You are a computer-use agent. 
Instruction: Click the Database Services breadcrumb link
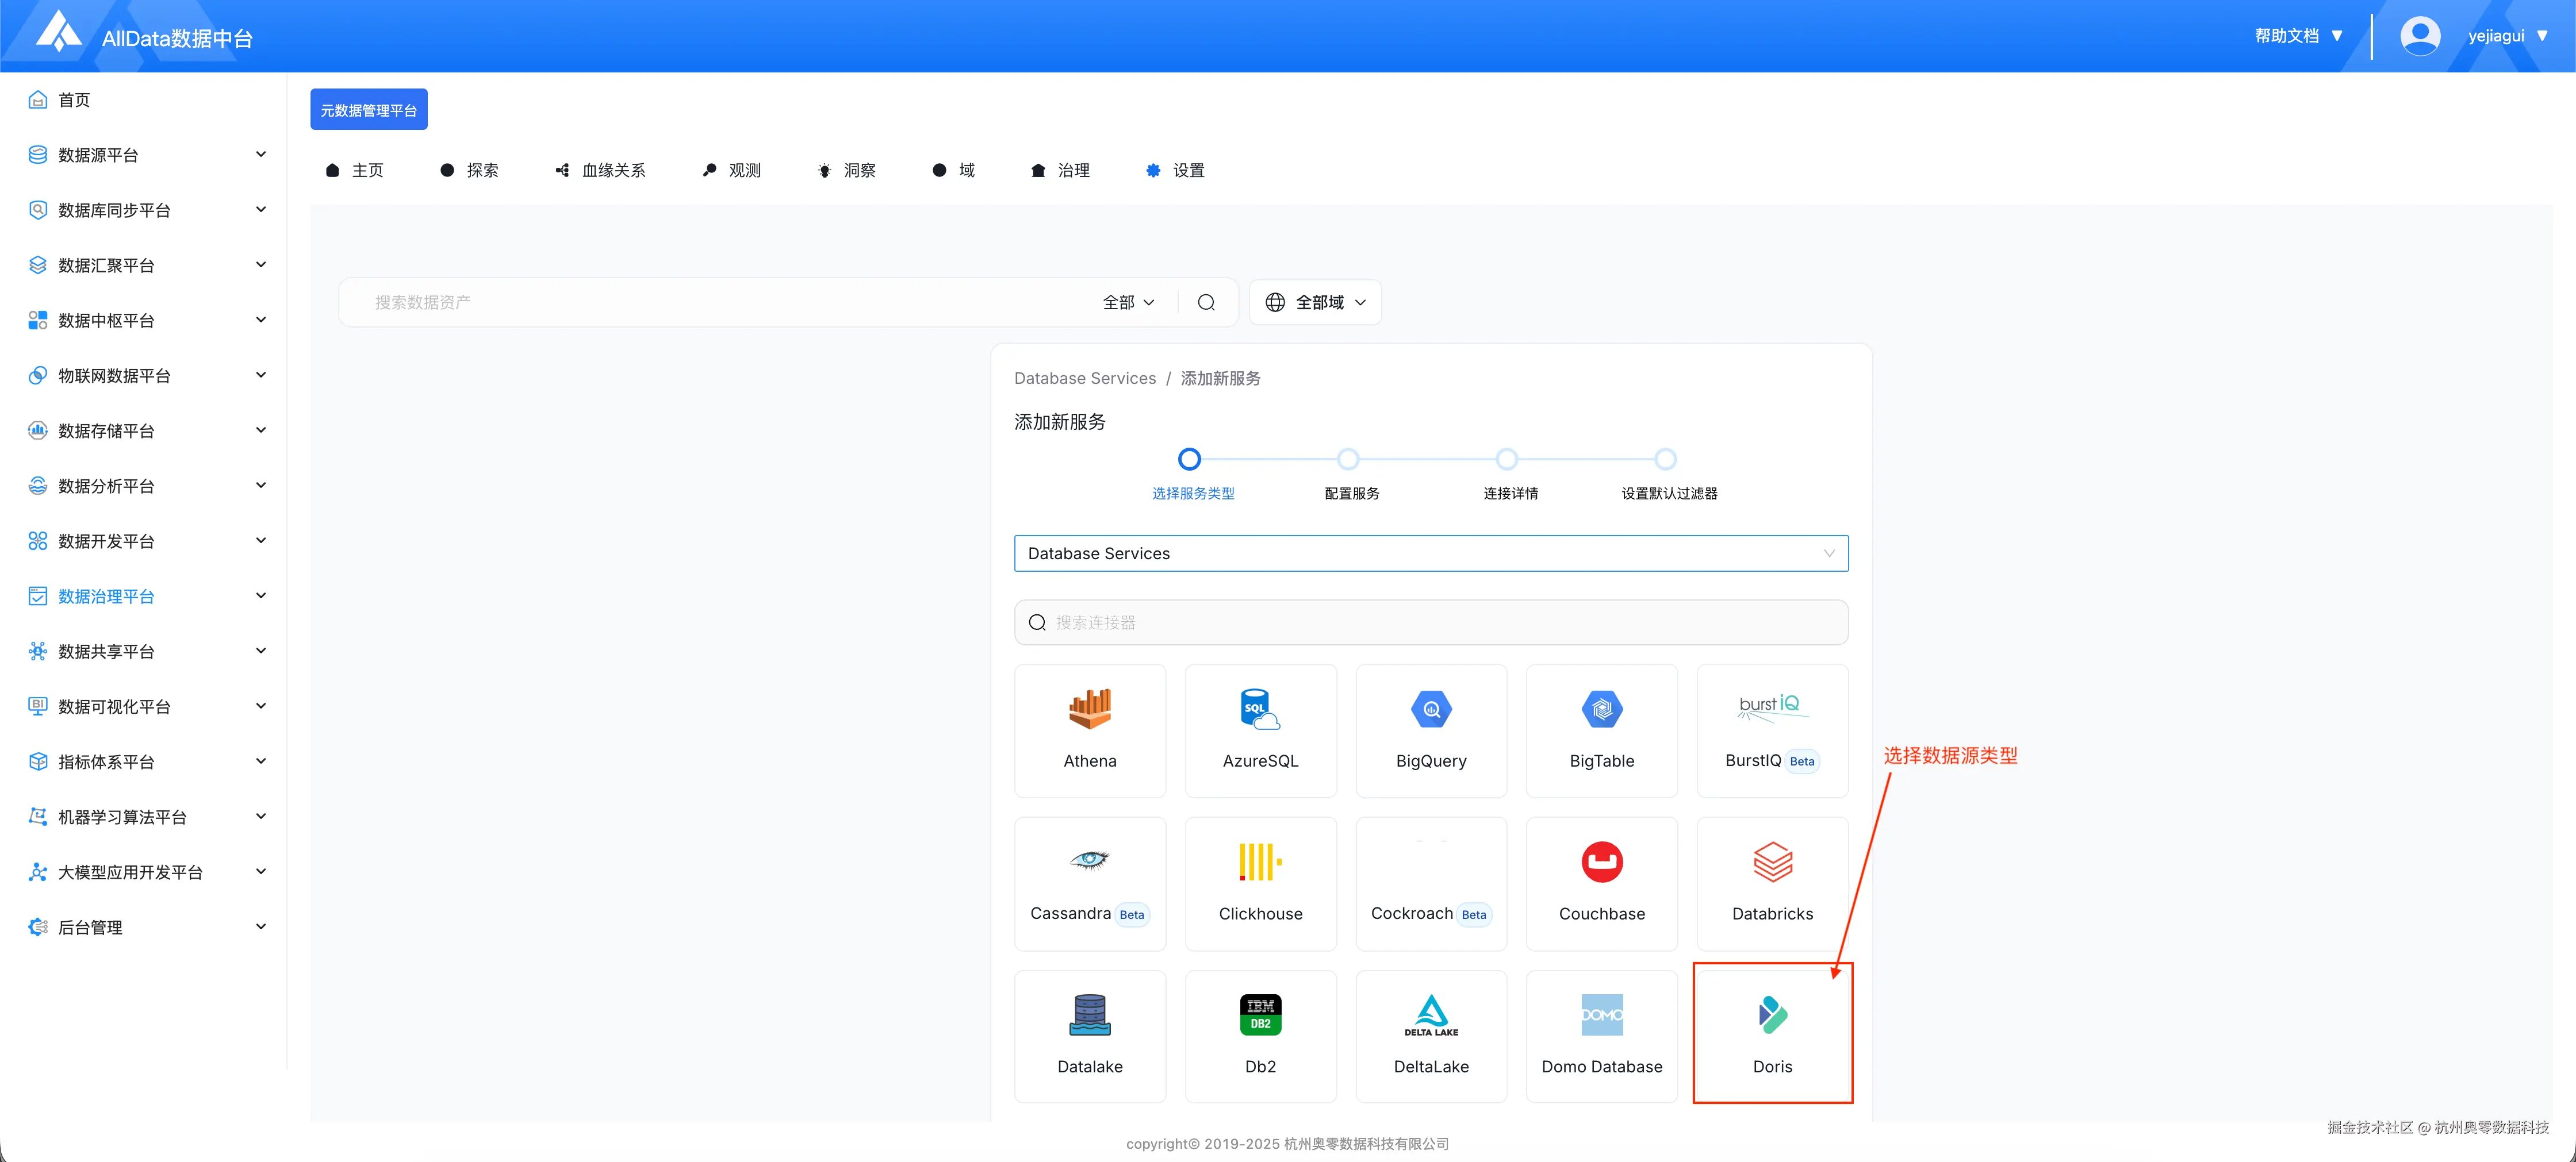[1084, 379]
